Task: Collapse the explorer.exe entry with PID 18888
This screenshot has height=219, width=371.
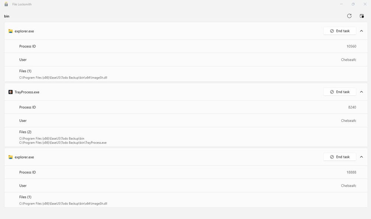Action: (361, 157)
